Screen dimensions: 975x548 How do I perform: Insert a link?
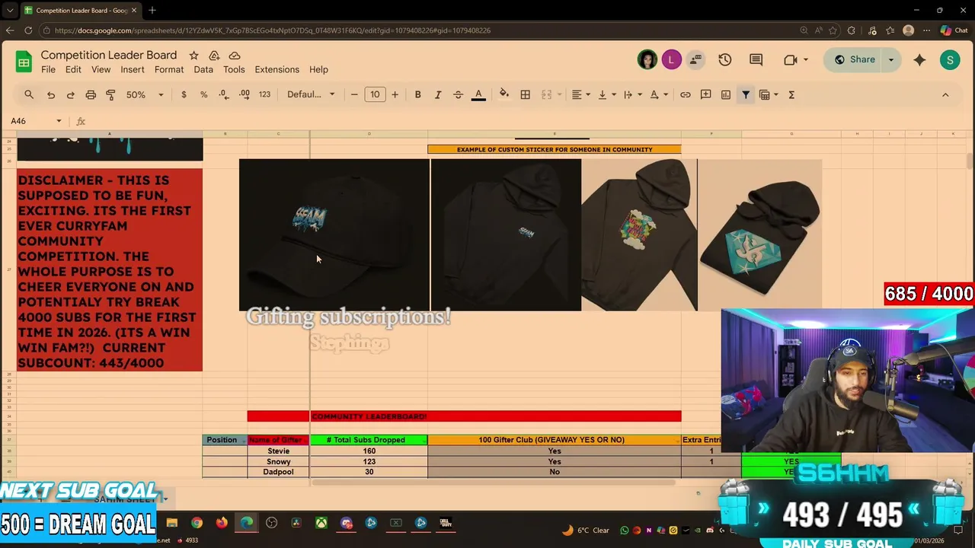(686, 94)
